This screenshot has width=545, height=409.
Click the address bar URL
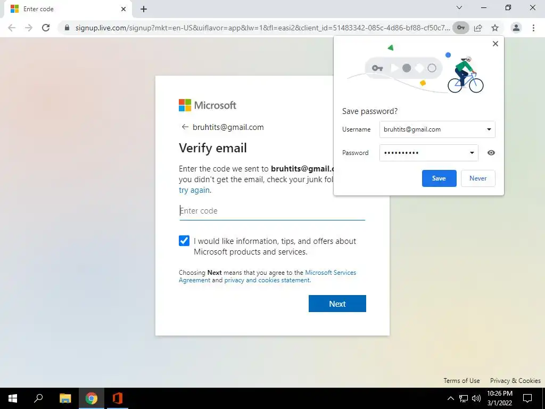(262, 28)
